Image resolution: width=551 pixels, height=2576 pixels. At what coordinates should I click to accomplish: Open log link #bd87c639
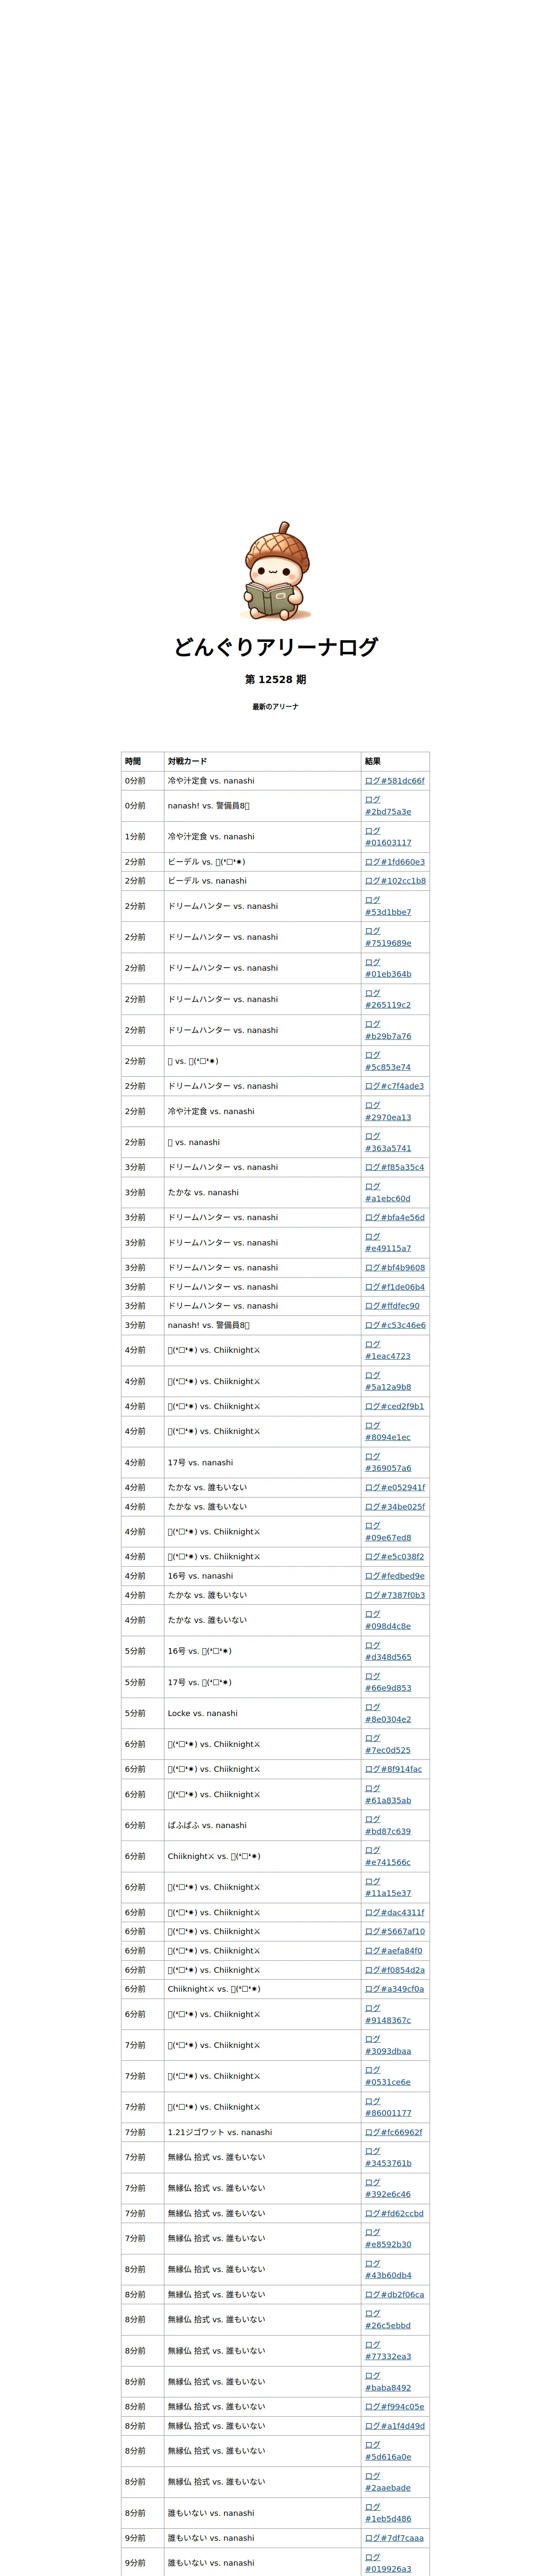(x=388, y=1825)
